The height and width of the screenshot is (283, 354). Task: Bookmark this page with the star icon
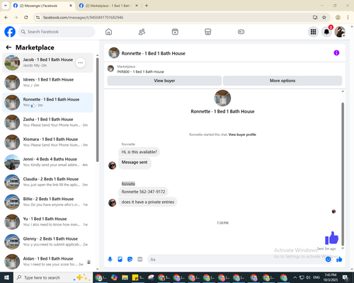pos(324,17)
